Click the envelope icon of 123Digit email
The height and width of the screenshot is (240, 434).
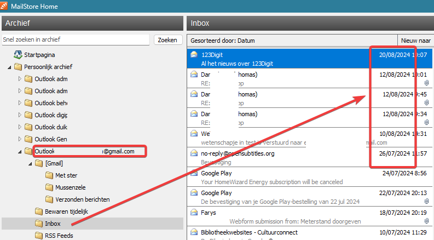tap(194, 55)
